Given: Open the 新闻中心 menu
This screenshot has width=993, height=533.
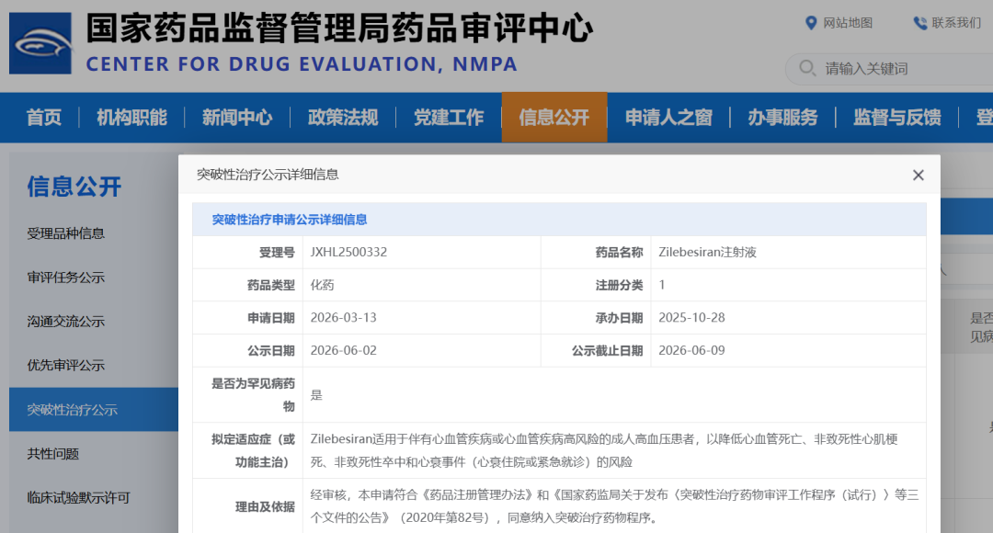Looking at the screenshot, I should pos(237,117).
